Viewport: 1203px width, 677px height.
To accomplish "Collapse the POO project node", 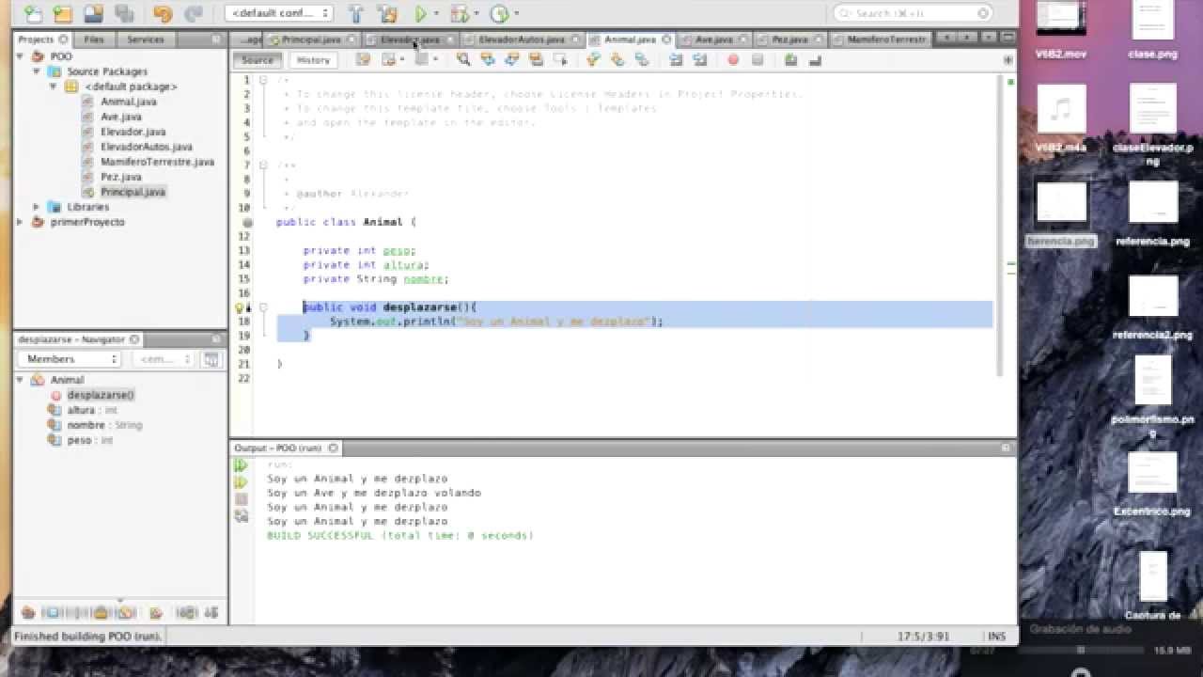I will click(x=22, y=56).
